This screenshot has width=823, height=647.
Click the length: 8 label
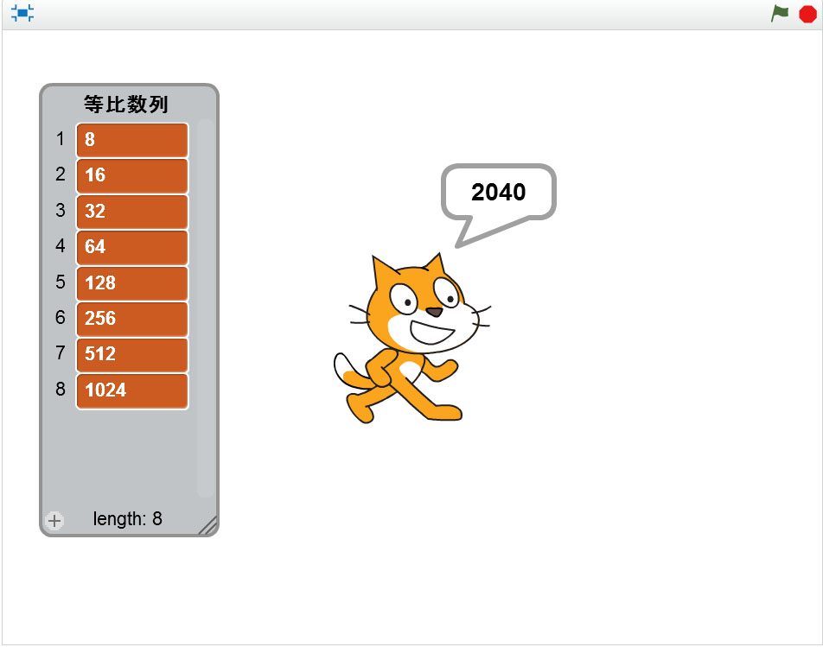pyautogui.click(x=128, y=519)
